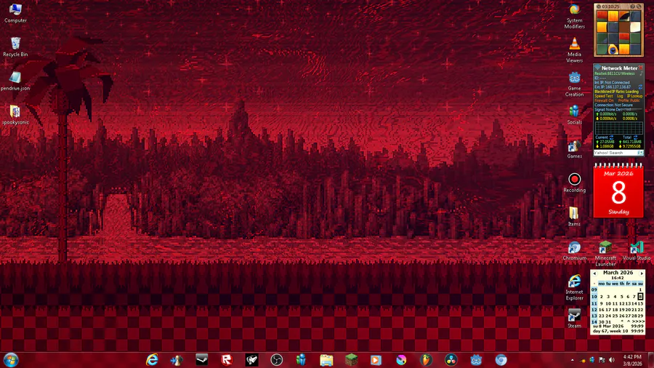
Task: Launch the Minecraft Launcher desktop shortcut
Action: tap(605, 253)
